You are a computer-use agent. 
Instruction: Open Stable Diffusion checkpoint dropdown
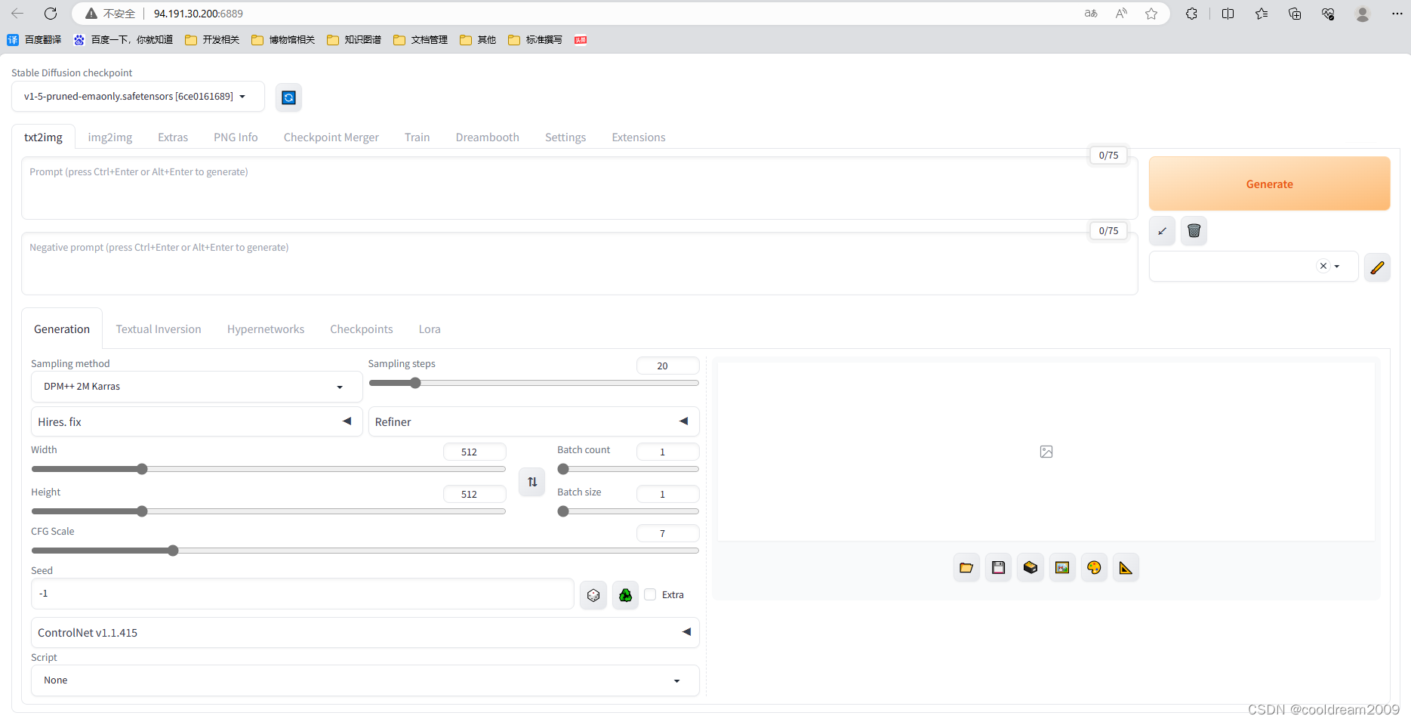click(x=138, y=97)
